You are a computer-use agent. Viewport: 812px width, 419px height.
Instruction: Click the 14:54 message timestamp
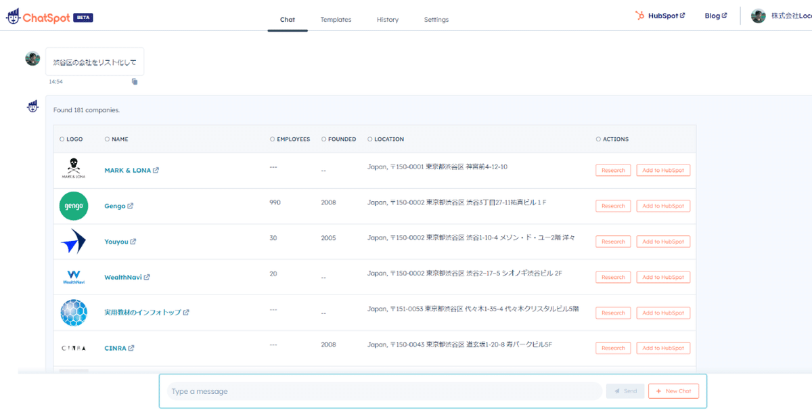[55, 81]
